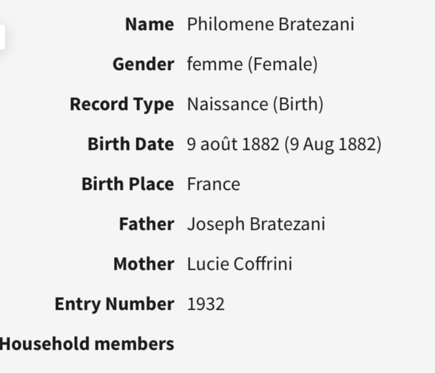Select the 9 août 1882 birth date
Image resolution: width=435 pixels, height=373 pixels.
[x=233, y=144]
